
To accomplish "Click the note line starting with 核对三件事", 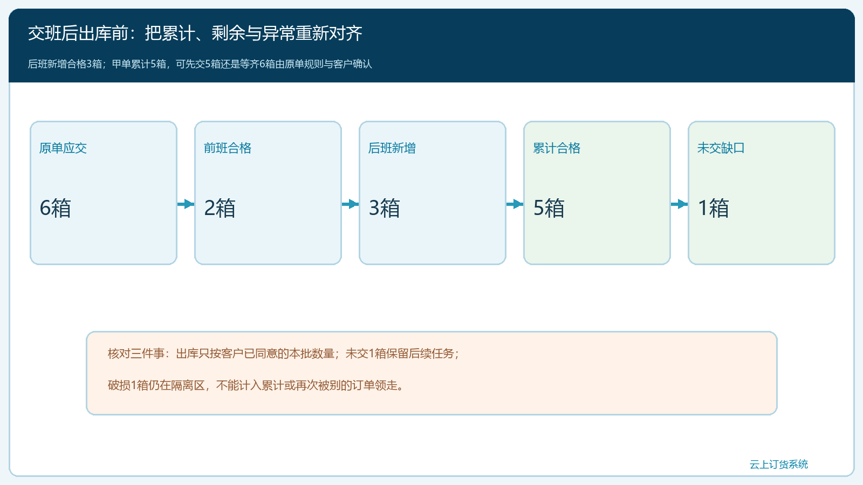I will [284, 354].
